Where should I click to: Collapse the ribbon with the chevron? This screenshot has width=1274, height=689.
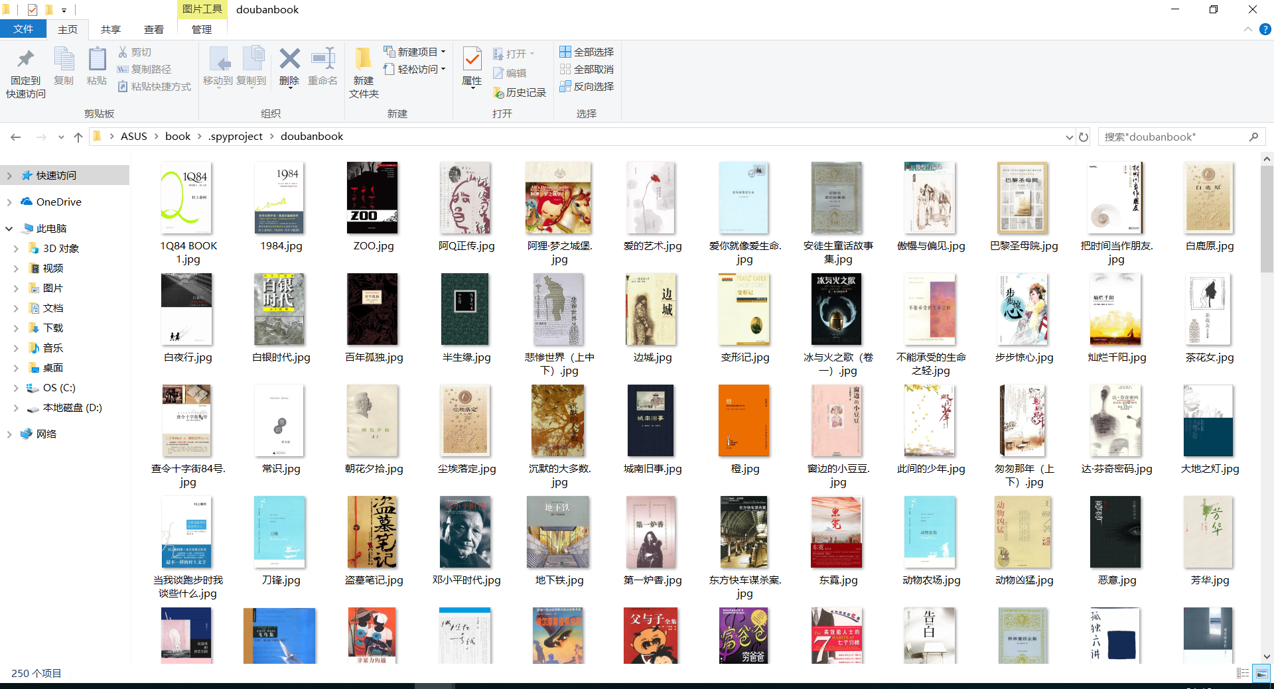(x=1248, y=29)
